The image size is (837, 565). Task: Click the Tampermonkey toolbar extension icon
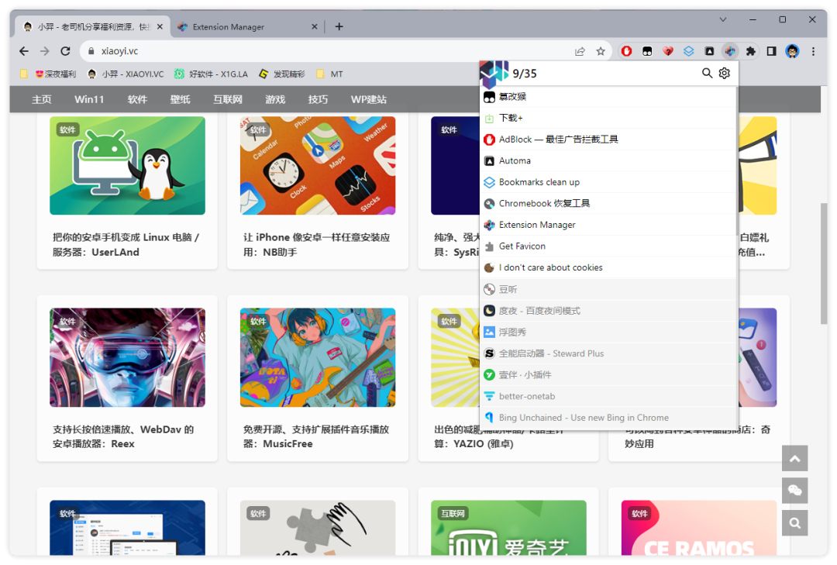point(647,51)
